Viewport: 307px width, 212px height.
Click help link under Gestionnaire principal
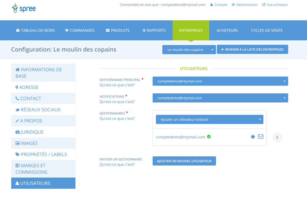click(117, 85)
